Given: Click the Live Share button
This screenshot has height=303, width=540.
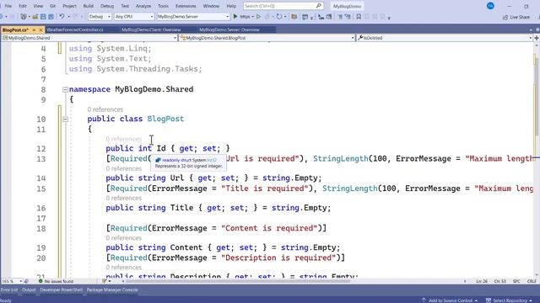Looking at the screenshot, I should coord(516,17).
